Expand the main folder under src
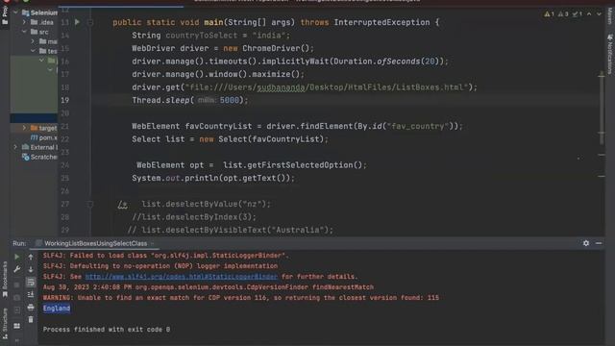The image size is (615, 346). tap(33, 41)
